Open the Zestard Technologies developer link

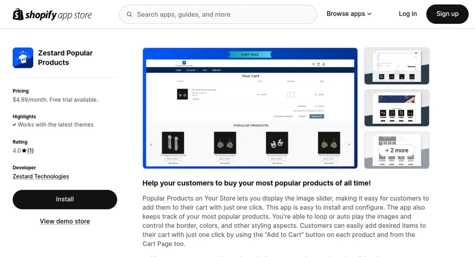pyautogui.click(x=41, y=176)
